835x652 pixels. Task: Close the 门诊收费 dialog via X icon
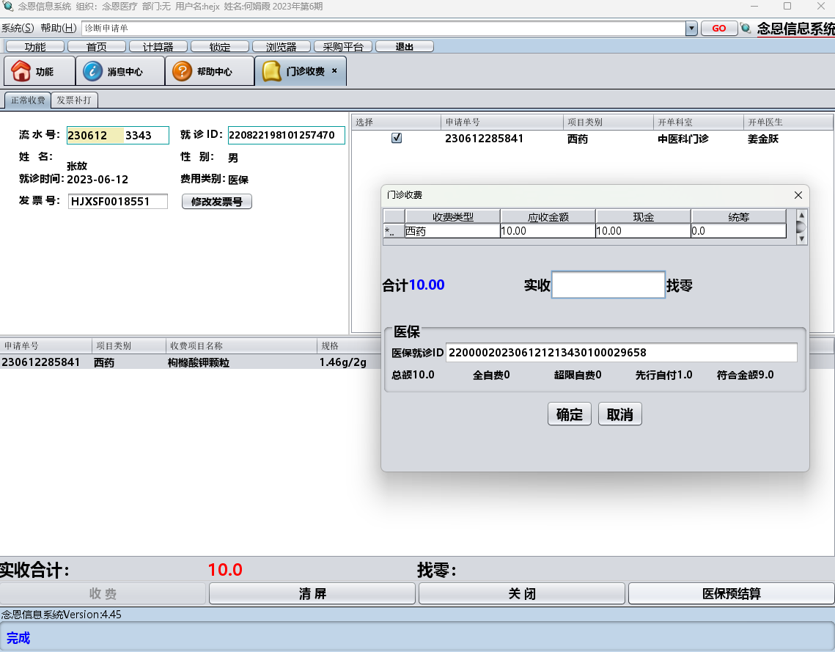coord(798,195)
